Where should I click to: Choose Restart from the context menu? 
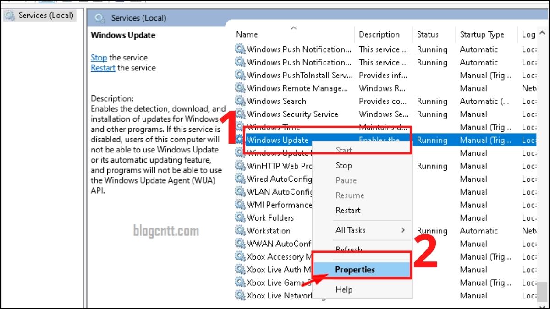click(x=348, y=210)
